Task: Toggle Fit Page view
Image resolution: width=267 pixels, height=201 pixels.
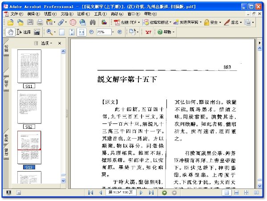Action: click(x=72, y=32)
